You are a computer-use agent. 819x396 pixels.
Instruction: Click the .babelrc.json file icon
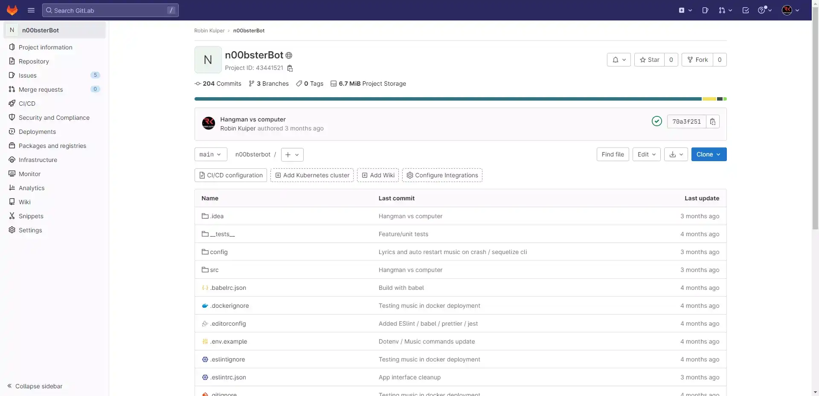(205, 288)
